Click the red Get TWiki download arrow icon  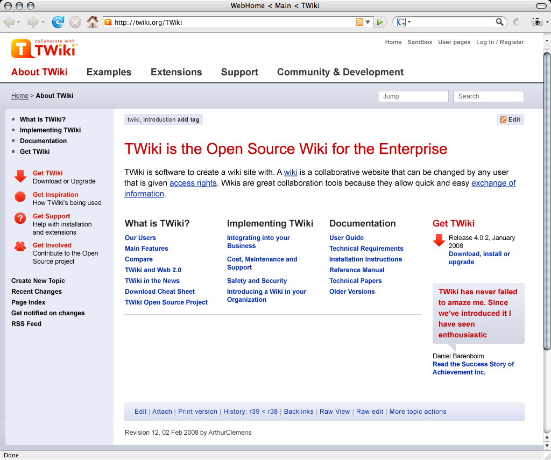pyautogui.click(x=20, y=176)
